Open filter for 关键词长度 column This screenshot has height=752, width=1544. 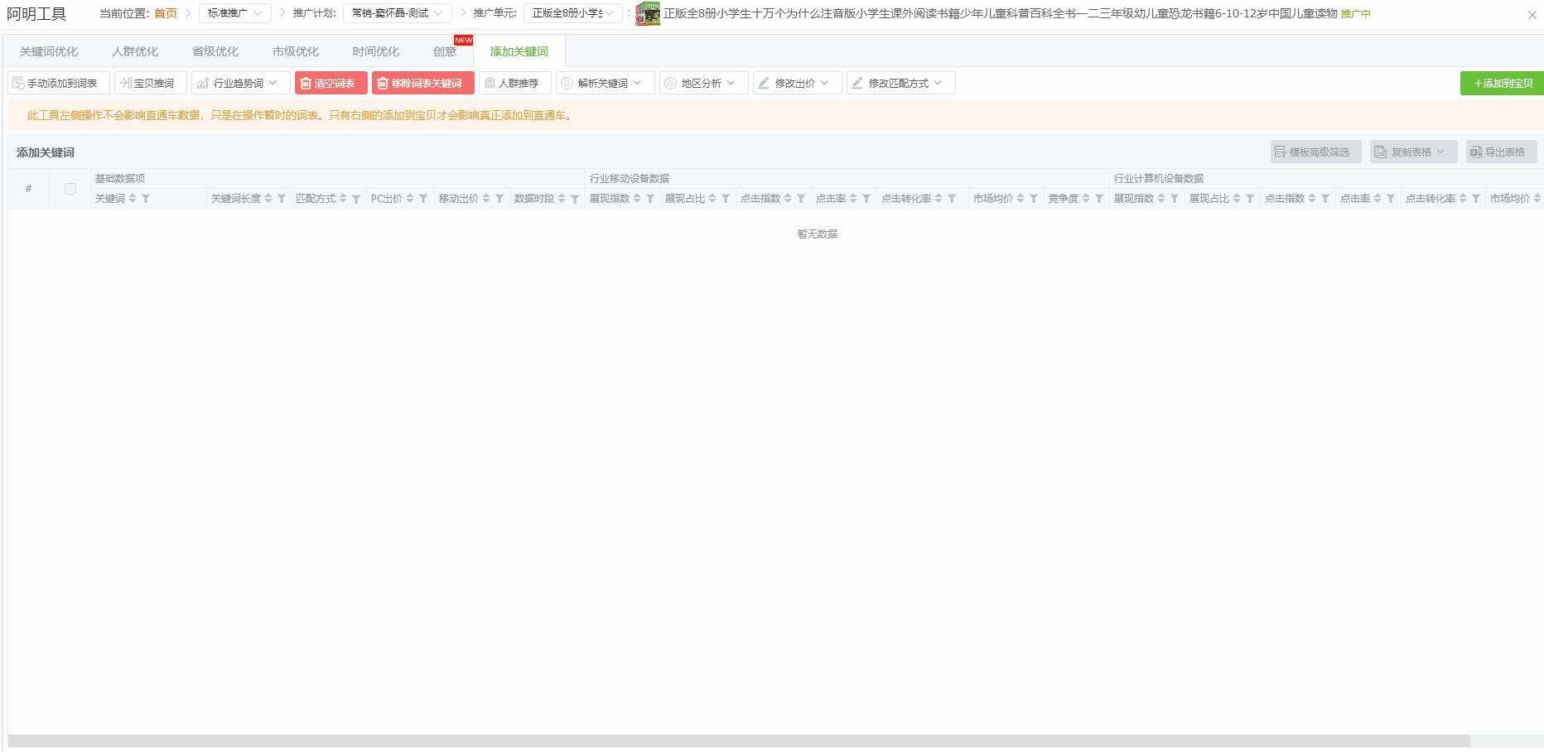click(282, 199)
